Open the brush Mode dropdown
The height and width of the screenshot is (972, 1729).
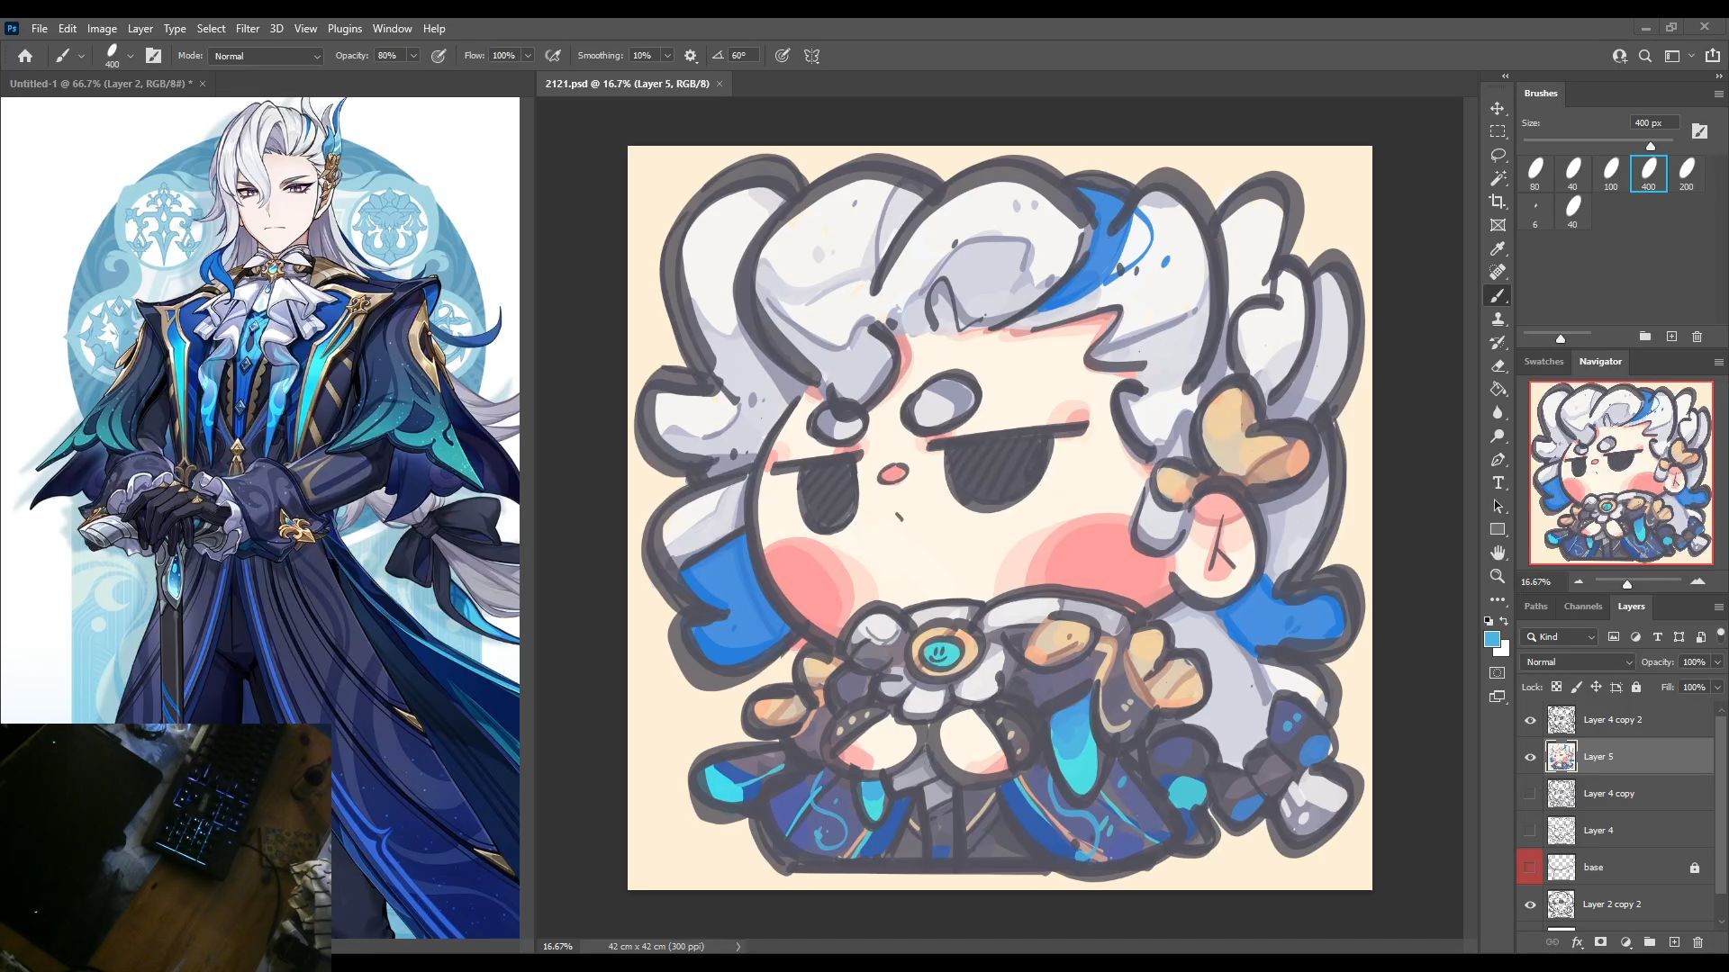[x=266, y=56]
